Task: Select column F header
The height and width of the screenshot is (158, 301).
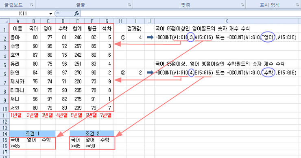Action: coord(92,21)
